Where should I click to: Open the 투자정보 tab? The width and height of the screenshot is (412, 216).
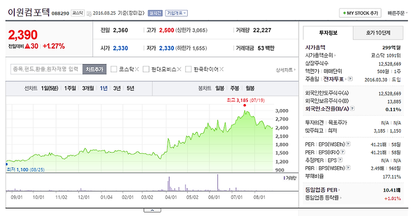[x=328, y=33]
